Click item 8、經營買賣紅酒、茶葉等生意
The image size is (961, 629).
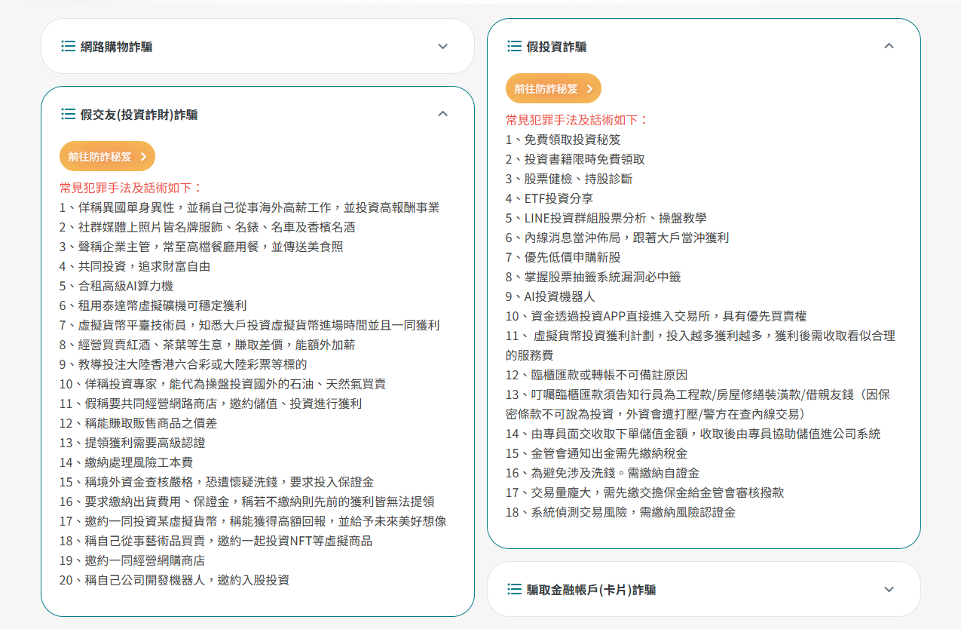coord(207,345)
